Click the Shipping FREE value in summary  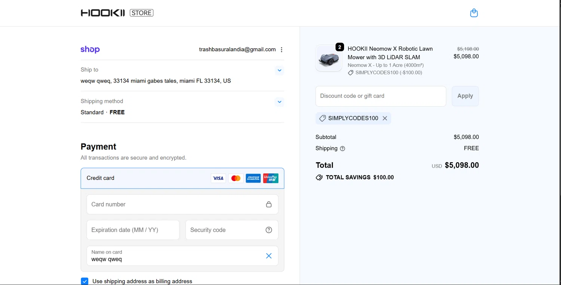(x=471, y=148)
